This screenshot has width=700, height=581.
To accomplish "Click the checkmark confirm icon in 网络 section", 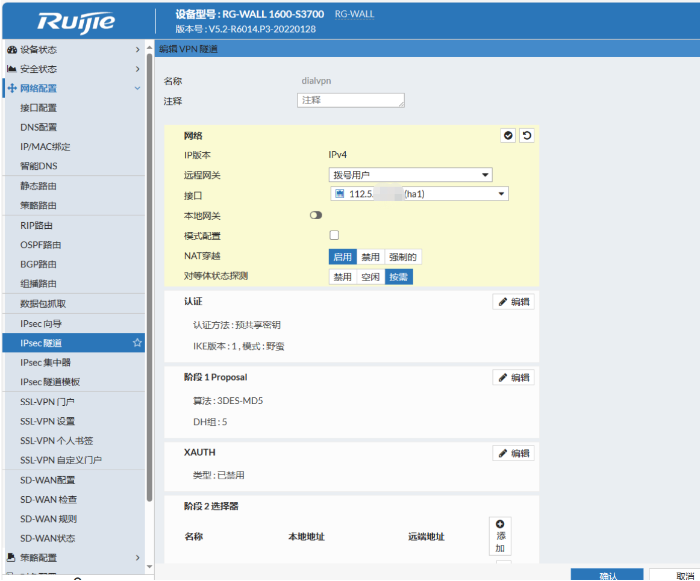I will [x=508, y=135].
